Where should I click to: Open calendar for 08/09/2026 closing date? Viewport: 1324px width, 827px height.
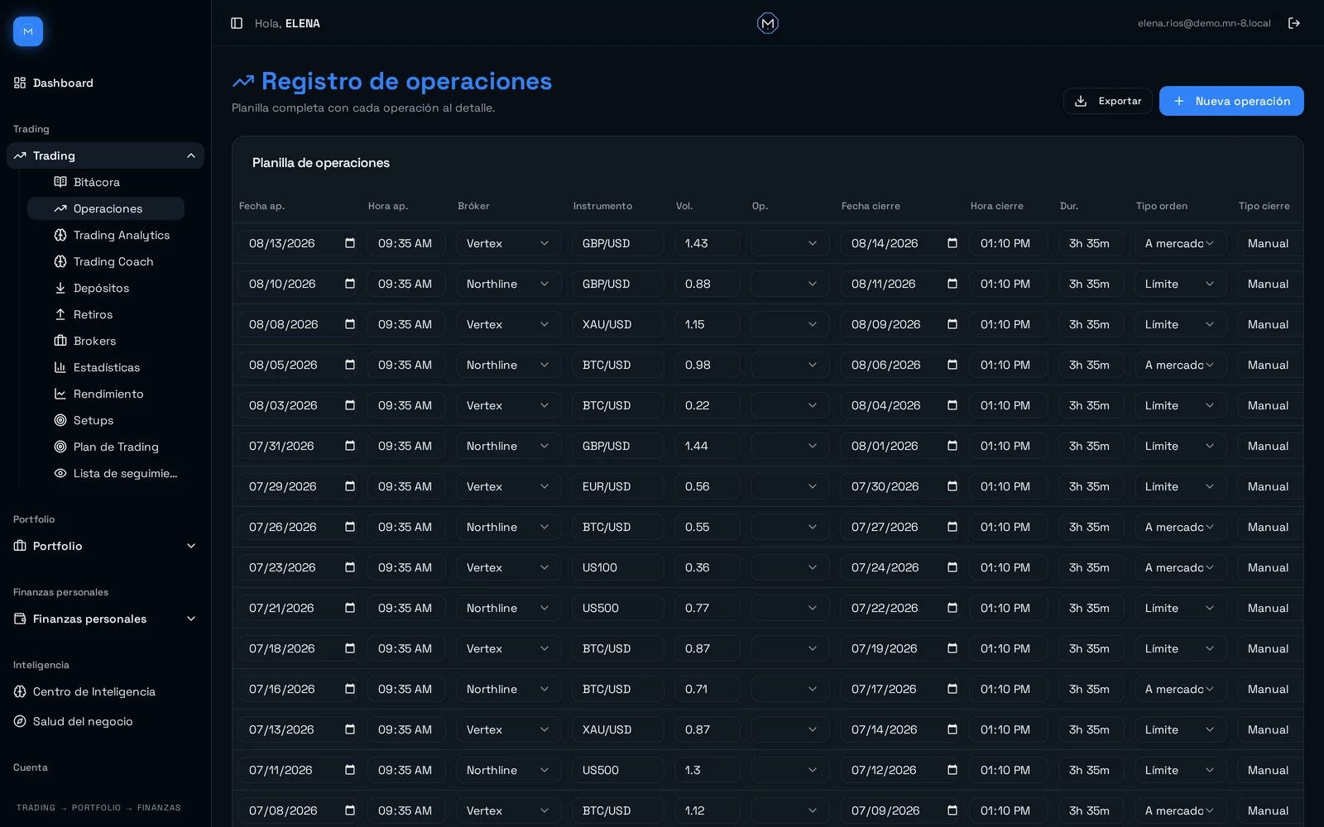click(952, 324)
